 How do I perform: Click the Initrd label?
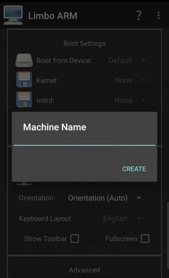(45, 100)
